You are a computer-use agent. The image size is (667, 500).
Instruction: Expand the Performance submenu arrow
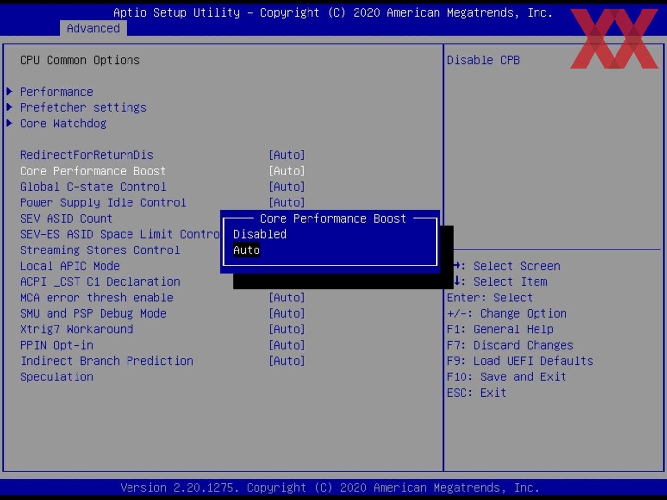(x=9, y=91)
